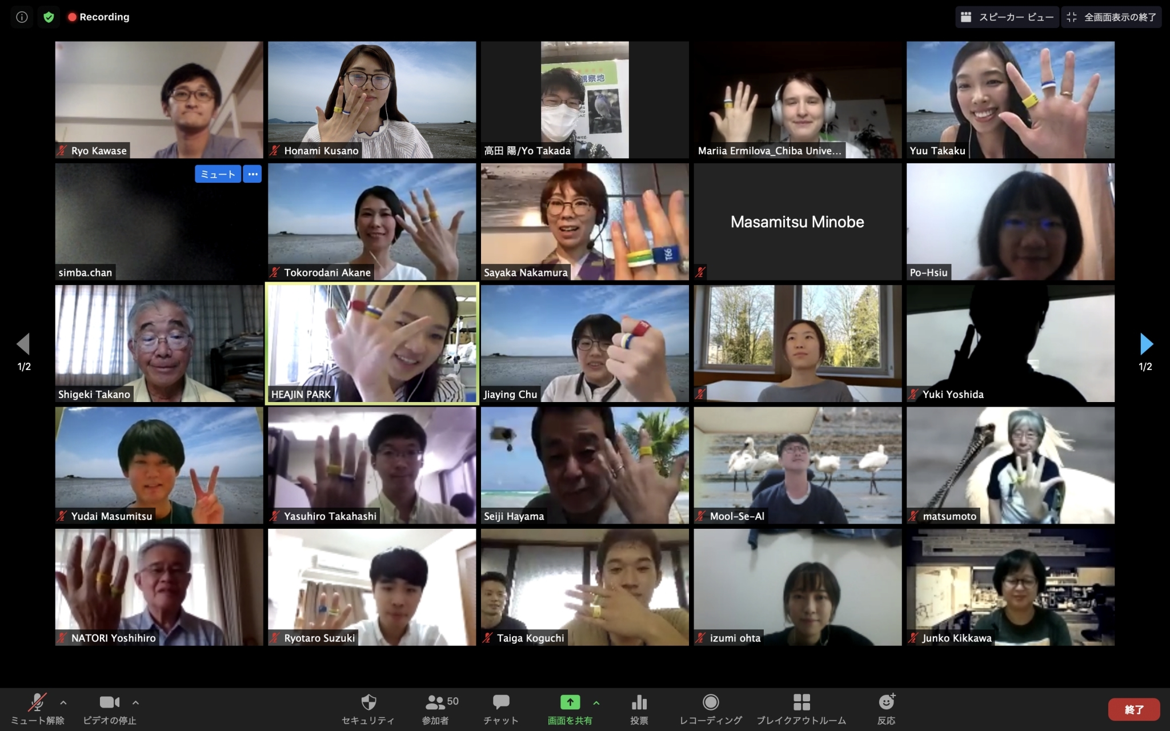Unmute the microphone in toolbar
Image resolution: width=1170 pixels, height=731 pixels.
coord(38,702)
